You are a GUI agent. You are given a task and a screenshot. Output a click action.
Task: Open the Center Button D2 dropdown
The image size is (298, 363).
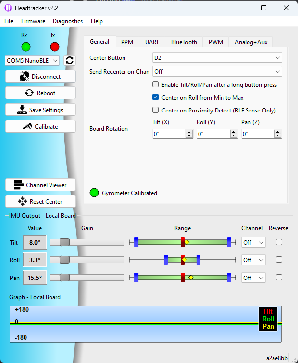[217, 58]
